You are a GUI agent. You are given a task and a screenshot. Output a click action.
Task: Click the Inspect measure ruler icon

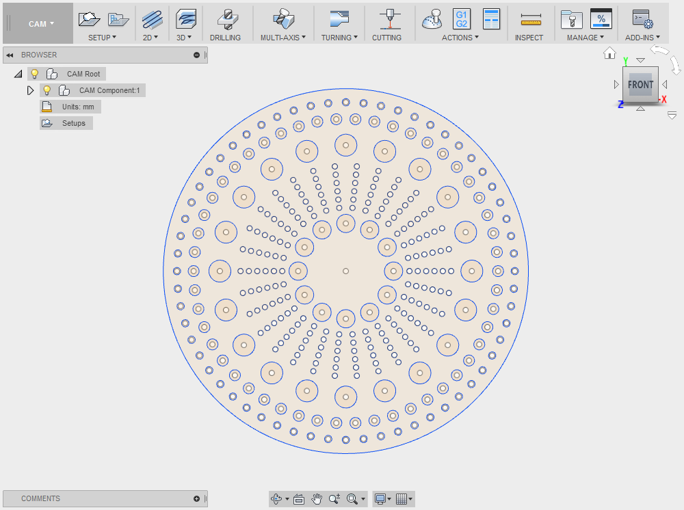(530, 19)
